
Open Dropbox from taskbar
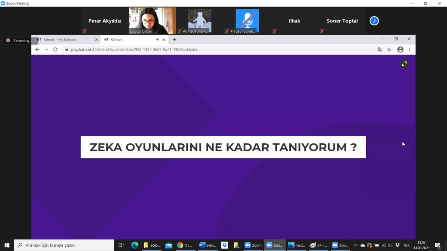tap(225, 245)
